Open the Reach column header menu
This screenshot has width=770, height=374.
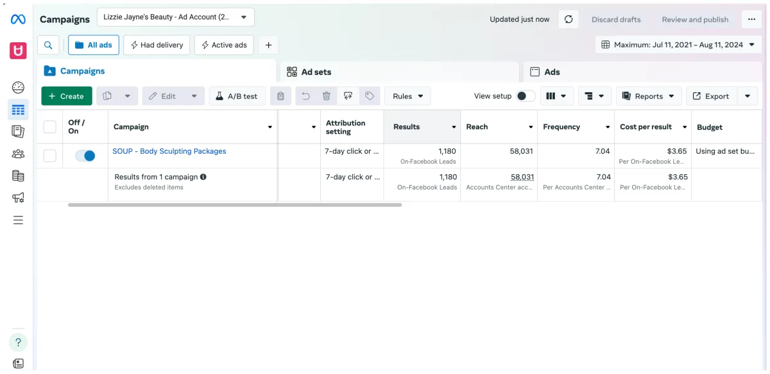coord(531,127)
